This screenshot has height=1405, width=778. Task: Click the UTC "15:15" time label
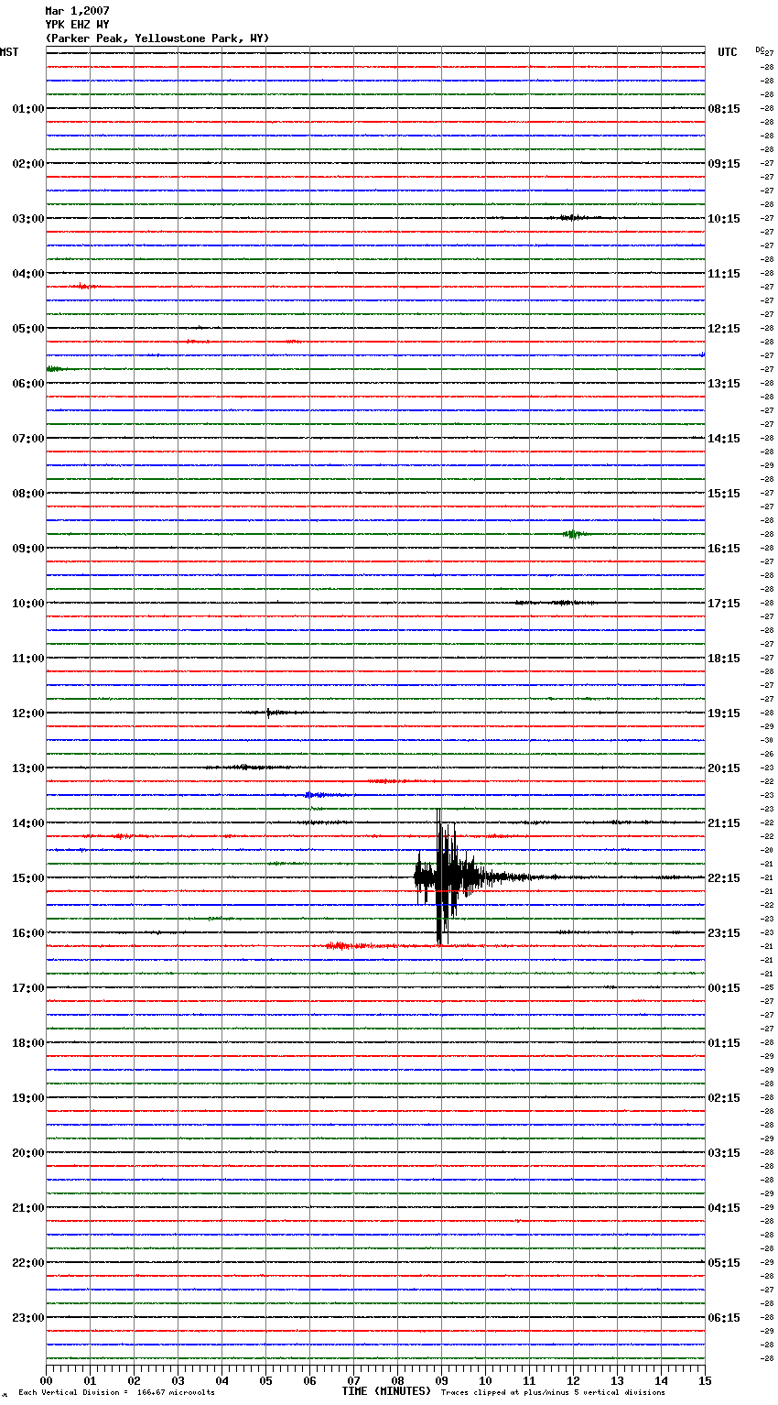click(724, 494)
